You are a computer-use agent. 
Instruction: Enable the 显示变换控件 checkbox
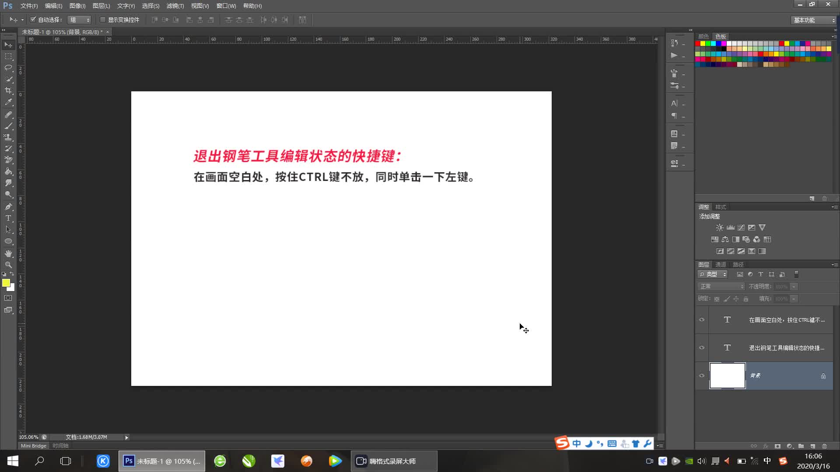tap(103, 20)
